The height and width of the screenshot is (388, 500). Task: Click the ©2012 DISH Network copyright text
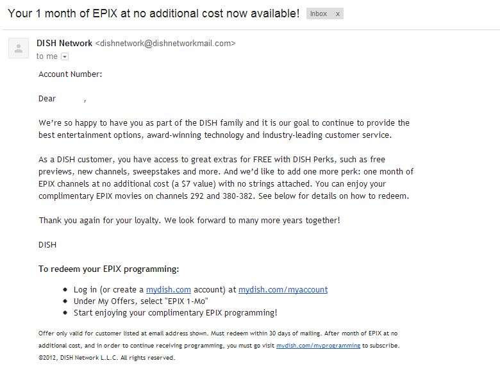click(107, 358)
